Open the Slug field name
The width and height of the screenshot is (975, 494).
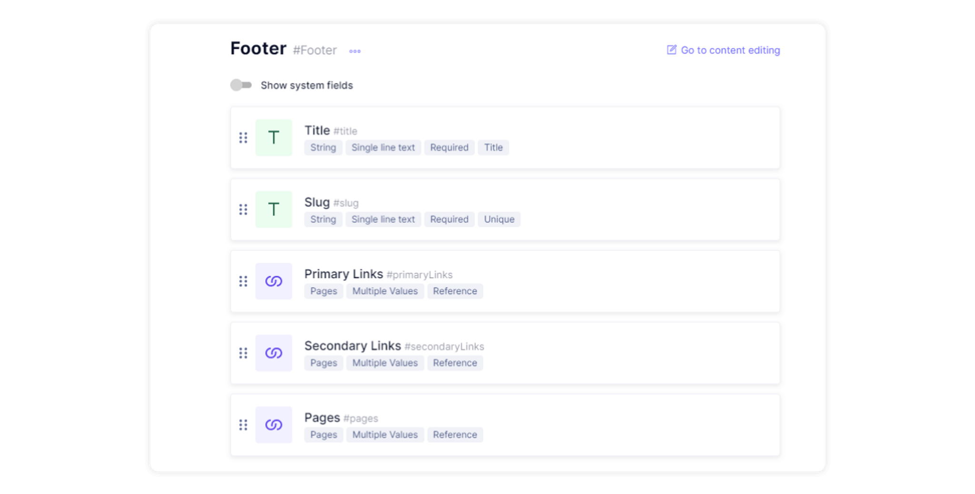pos(317,202)
